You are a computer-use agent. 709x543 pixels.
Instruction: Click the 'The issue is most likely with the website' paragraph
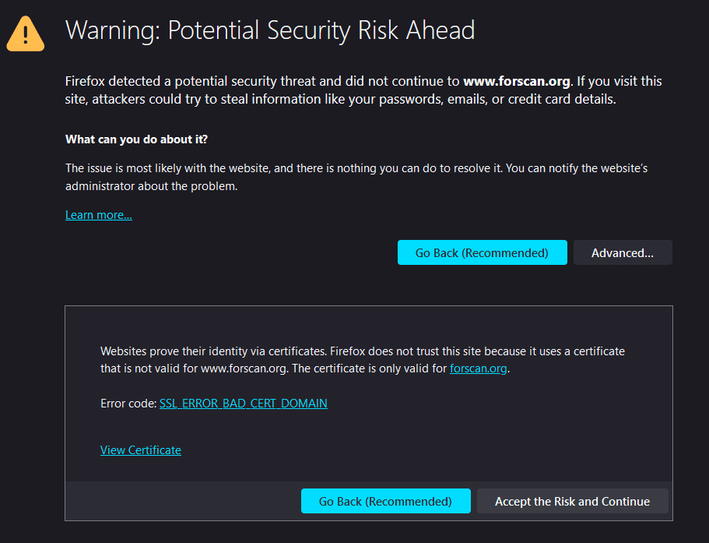click(x=356, y=177)
